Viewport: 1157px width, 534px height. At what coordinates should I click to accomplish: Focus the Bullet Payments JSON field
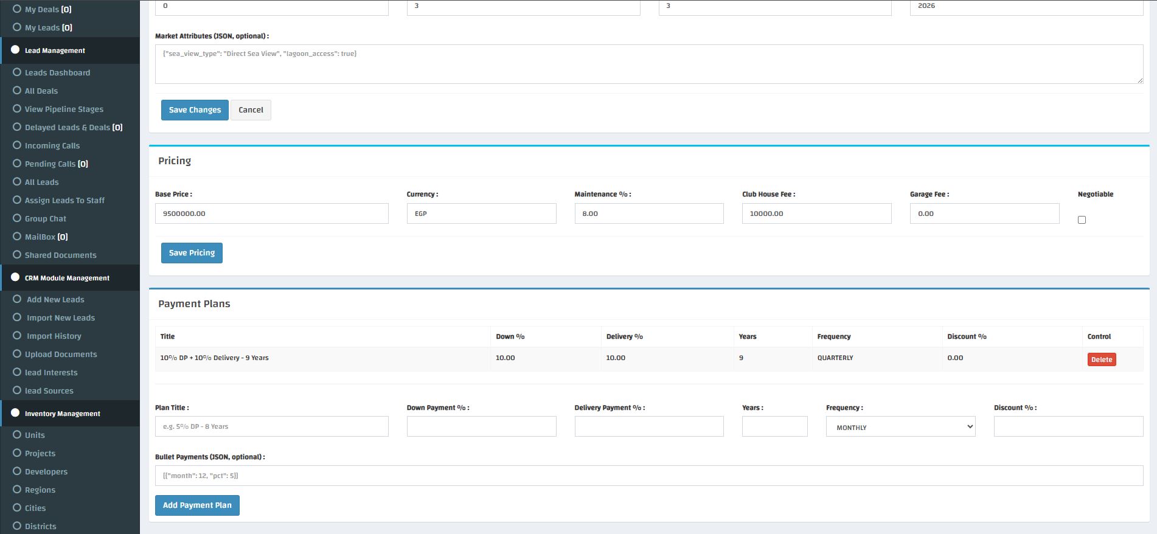[649, 476]
